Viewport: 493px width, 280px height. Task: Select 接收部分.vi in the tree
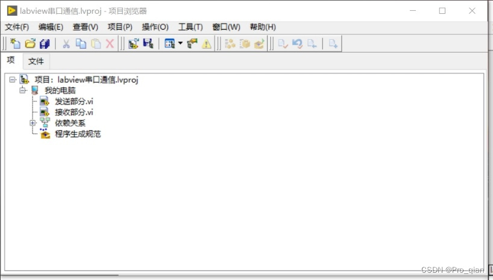[74, 112]
